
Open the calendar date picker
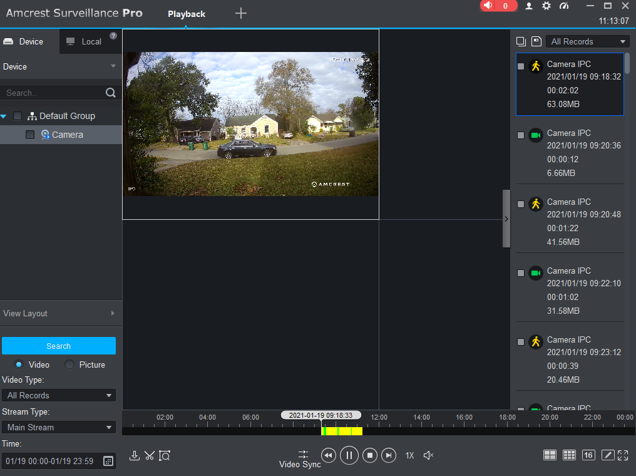click(108, 461)
